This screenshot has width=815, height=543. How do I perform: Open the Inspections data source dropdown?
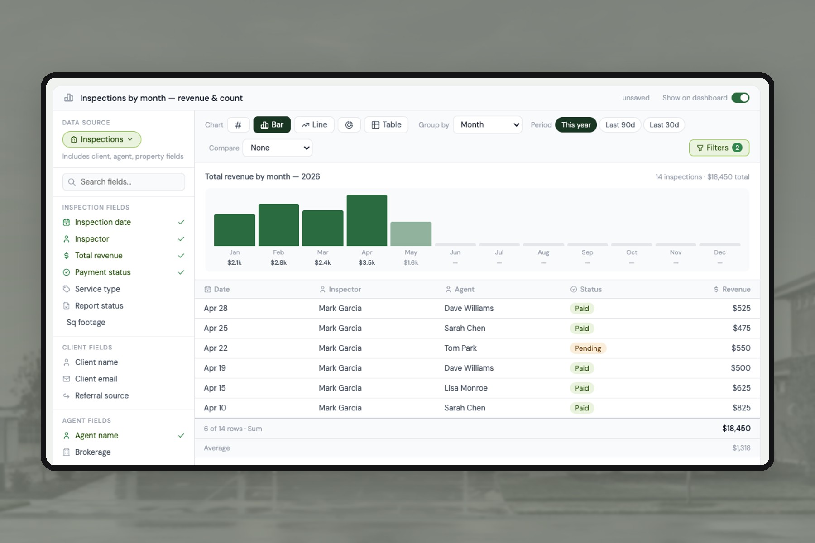coord(102,139)
